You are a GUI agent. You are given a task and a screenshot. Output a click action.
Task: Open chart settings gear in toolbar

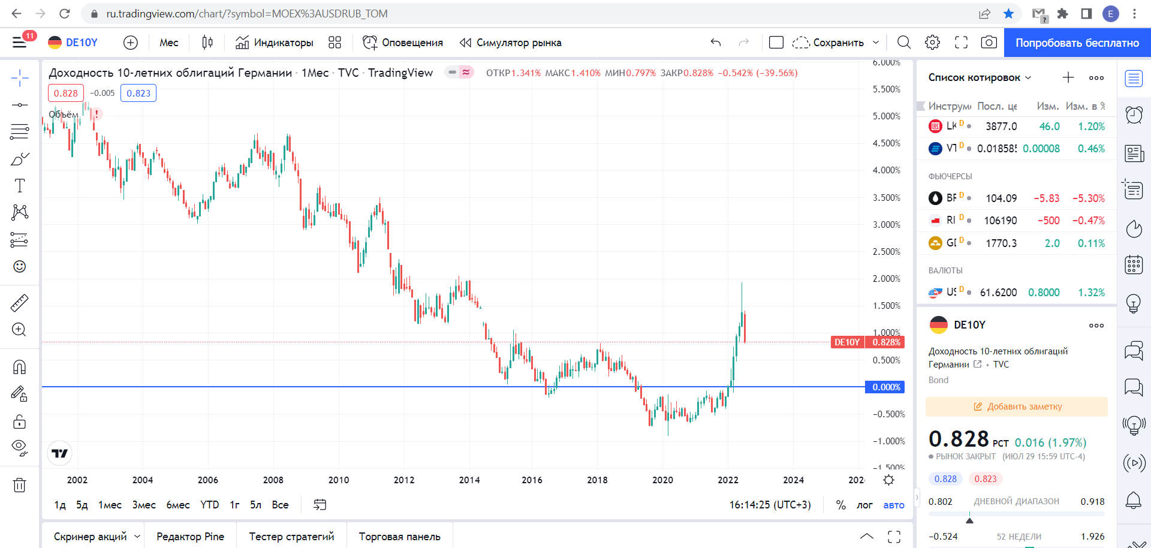932,43
